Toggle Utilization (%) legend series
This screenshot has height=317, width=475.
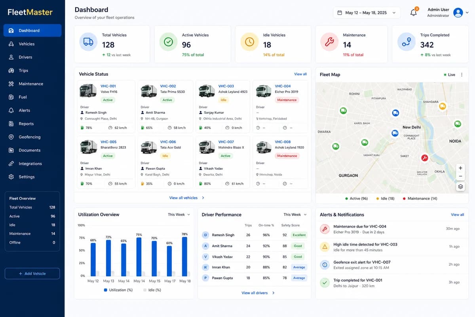[x=118, y=290]
